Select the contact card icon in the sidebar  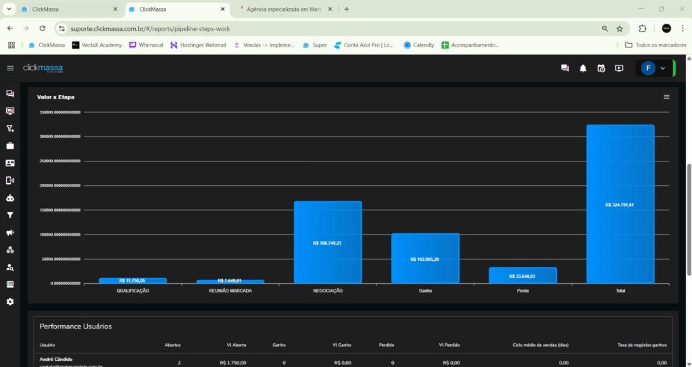(x=10, y=163)
